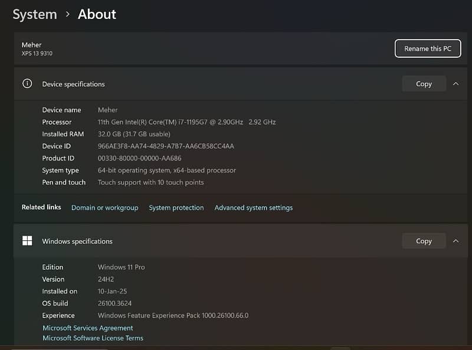
Task: Select the Installed on value 10-Jan-25
Action: coord(112,291)
